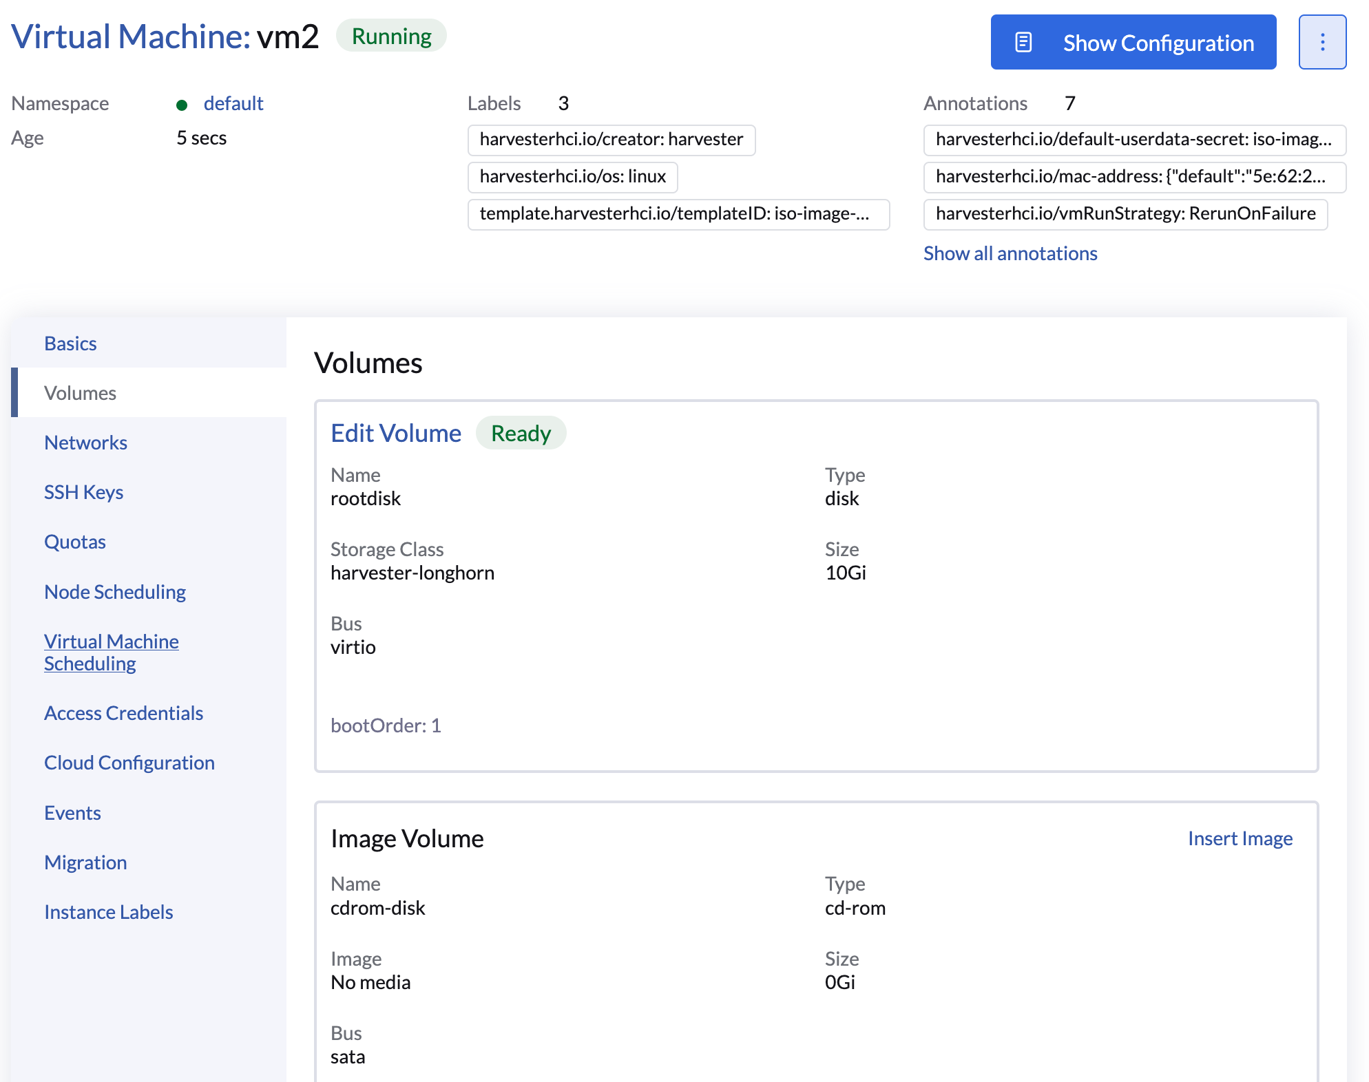Click Insert Image on the cdrom volume
The width and height of the screenshot is (1369, 1082).
click(1240, 838)
